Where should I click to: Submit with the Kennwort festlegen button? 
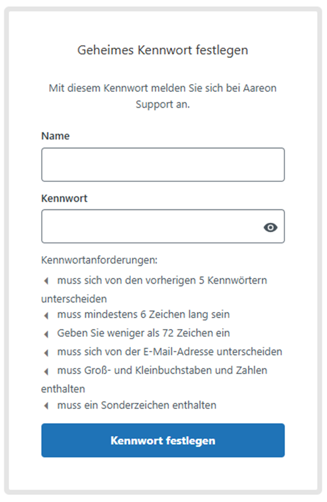(163, 440)
